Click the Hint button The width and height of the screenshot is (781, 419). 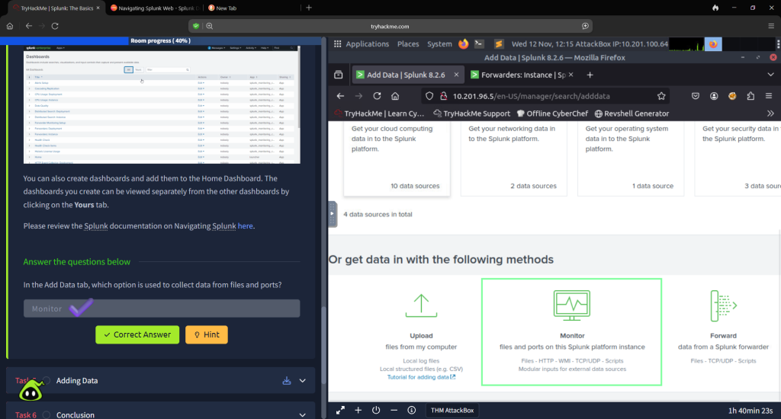[206, 334]
